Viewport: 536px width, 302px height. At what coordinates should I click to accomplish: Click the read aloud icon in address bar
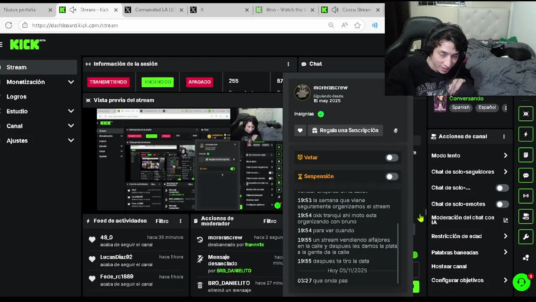344,25
